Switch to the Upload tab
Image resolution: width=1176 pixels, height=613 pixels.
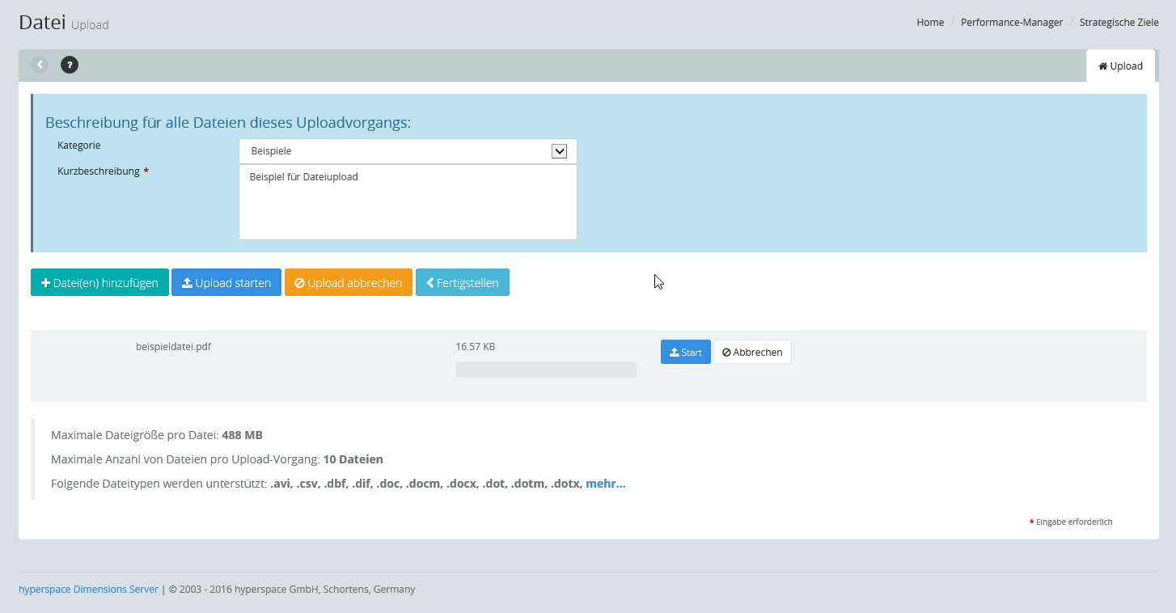point(1121,66)
